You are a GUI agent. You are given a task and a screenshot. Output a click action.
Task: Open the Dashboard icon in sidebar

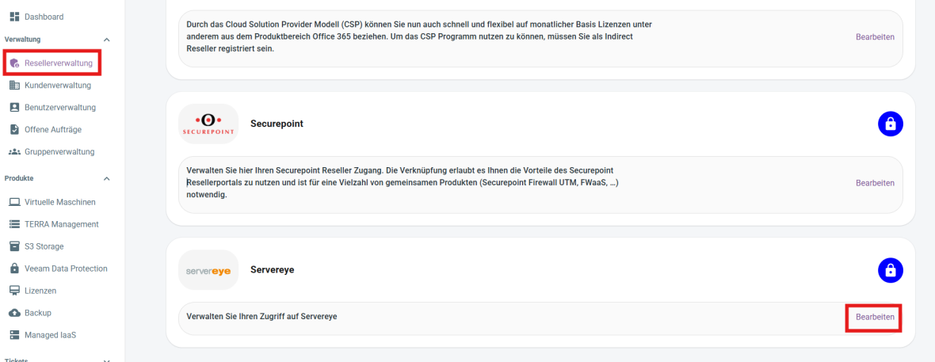pos(15,17)
